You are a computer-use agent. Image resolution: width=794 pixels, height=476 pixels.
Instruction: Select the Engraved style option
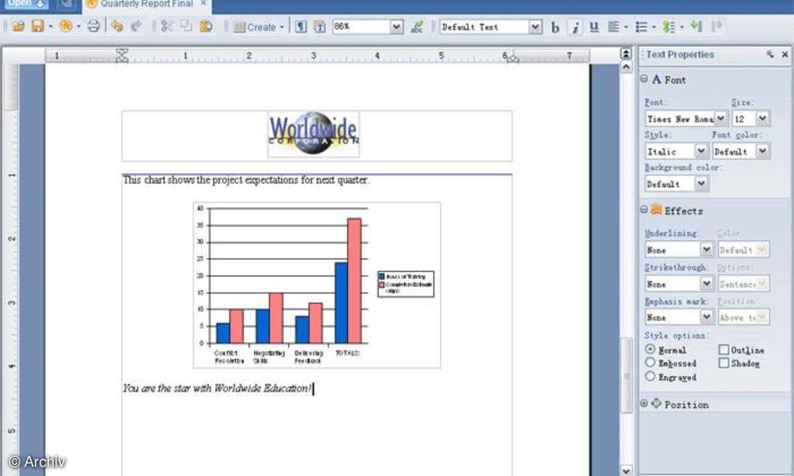pyautogui.click(x=650, y=377)
